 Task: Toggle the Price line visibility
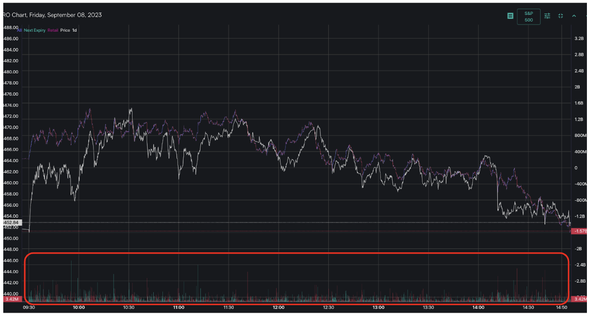[64, 29]
